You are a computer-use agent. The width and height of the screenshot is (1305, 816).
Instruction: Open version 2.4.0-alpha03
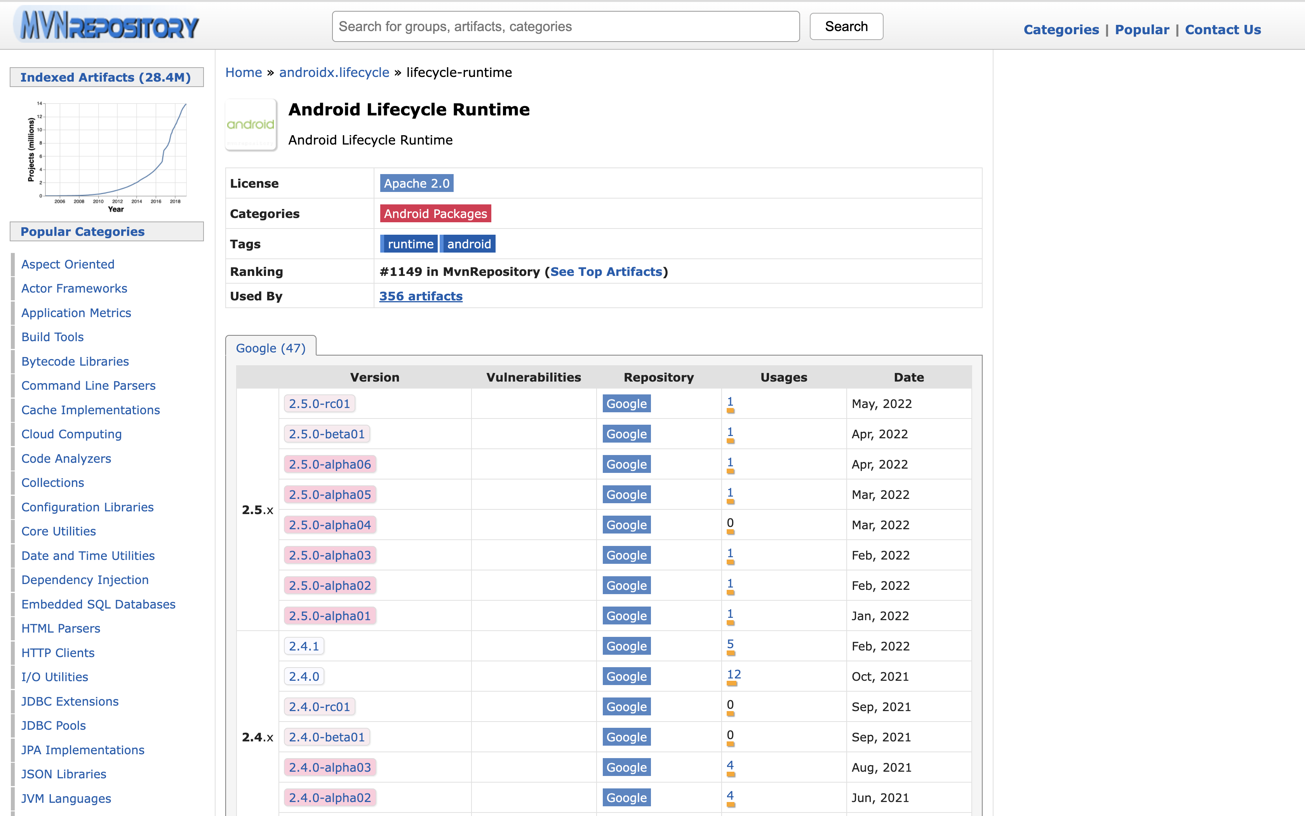[x=330, y=767]
